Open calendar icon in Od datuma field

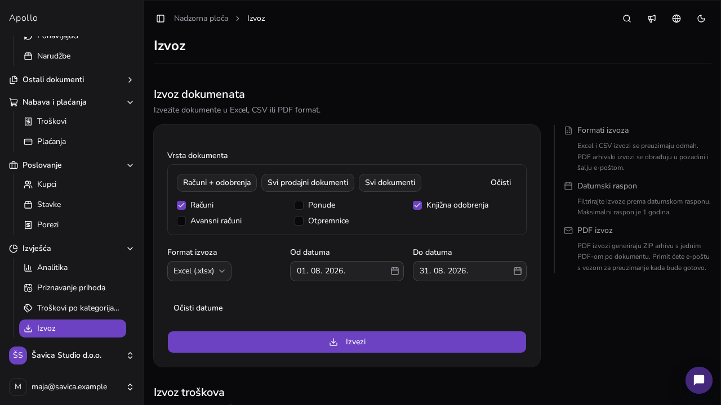tap(395, 271)
